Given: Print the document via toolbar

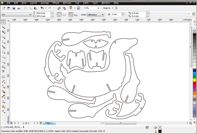Looking at the screenshot, I should coord(19,8).
